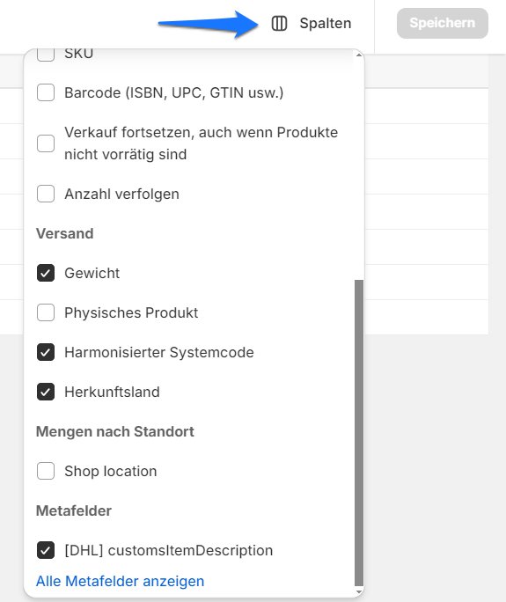Uncheck Harmonisierter Systemcode
The height and width of the screenshot is (602, 506).
(x=46, y=352)
